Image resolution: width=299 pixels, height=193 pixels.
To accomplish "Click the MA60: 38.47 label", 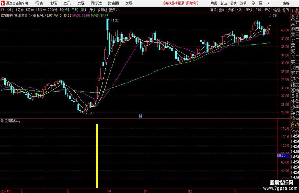I will [100, 16].
